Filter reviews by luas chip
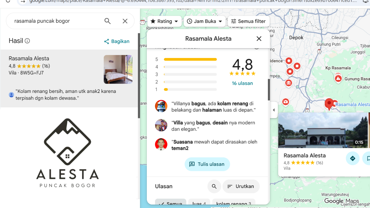Viewport: 370px width, 208px height. click(199, 203)
